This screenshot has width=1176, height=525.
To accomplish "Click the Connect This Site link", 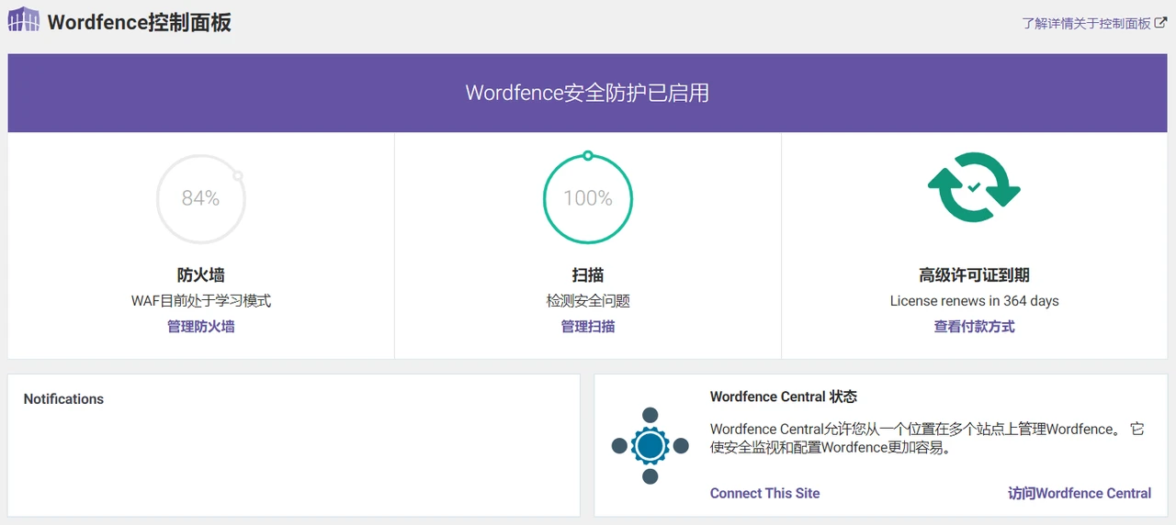I will coord(764,494).
